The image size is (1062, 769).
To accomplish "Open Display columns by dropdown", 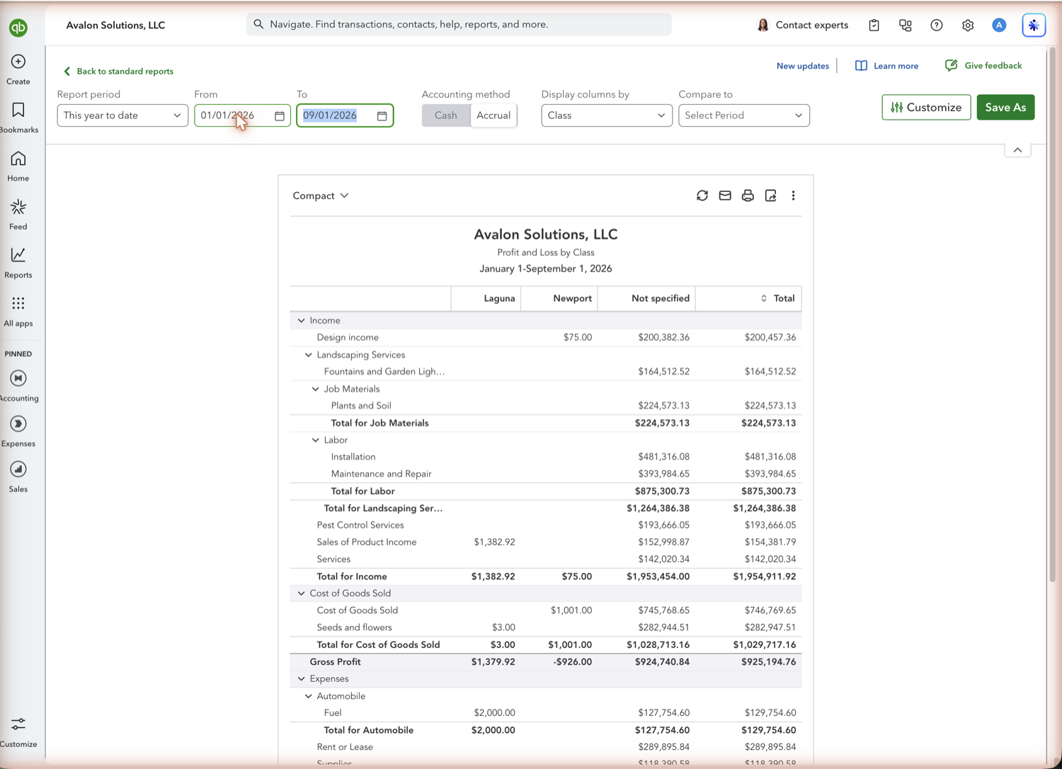I will point(607,115).
